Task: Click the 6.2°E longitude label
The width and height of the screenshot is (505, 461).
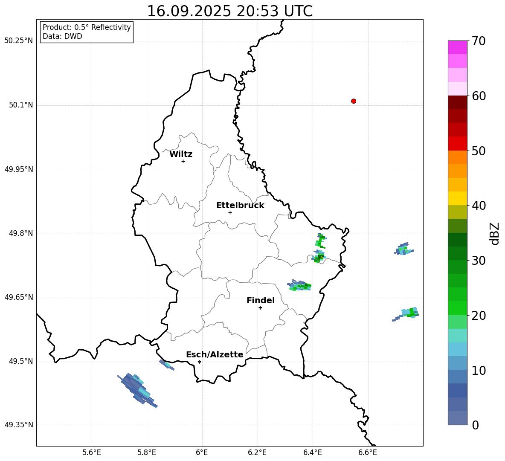Action: coord(257,453)
